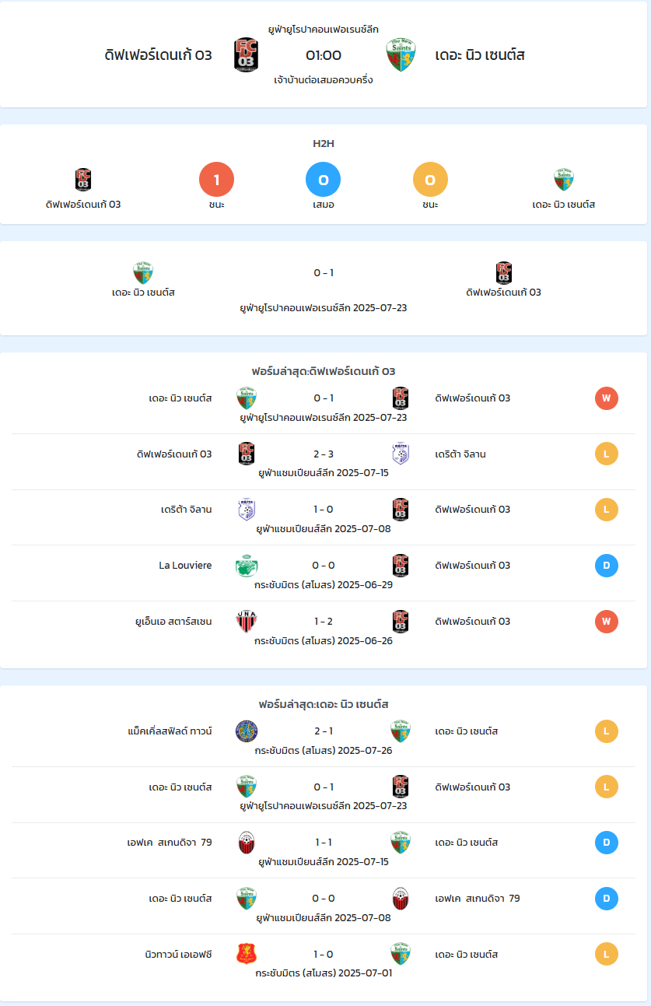The width and height of the screenshot is (651, 1006).
Task: Click the L badge on the นิวทาวน์ เอเอฟซี match
Action: [607, 954]
